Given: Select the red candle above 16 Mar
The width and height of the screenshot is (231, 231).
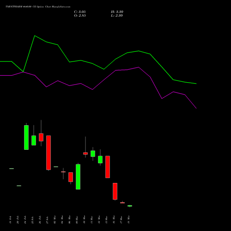Looking at the screenshot, I should 115,191.
